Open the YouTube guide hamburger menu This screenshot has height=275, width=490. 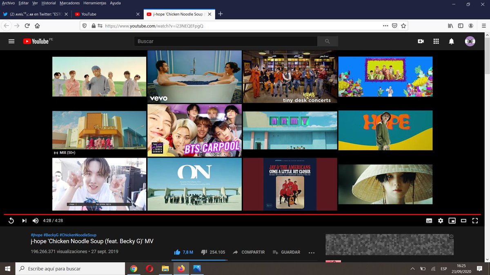pyautogui.click(x=11, y=41)
